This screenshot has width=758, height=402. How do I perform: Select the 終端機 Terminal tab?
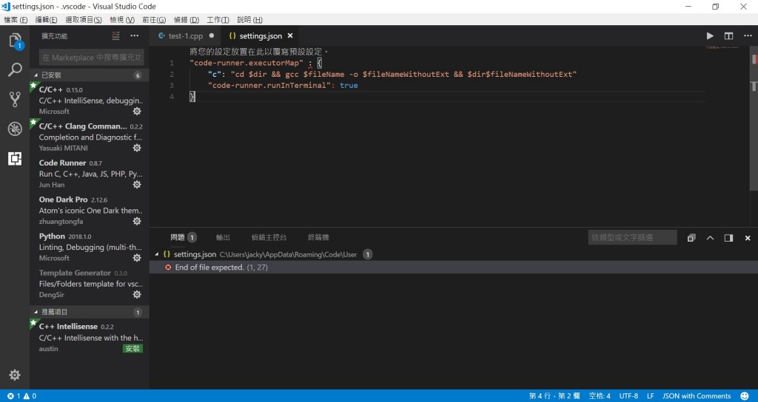(x=318, y=237)
